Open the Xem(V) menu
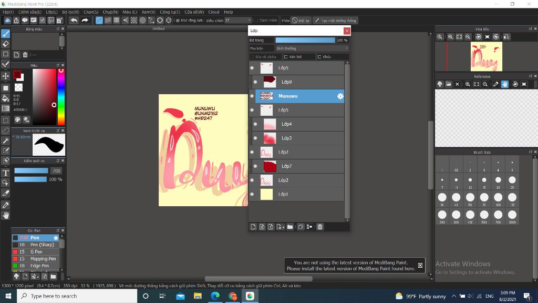Viewport: 538px width, 303px height. (149, 12)
